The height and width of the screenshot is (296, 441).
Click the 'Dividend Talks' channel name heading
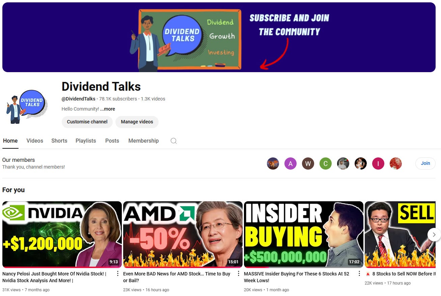click(101, 87)
